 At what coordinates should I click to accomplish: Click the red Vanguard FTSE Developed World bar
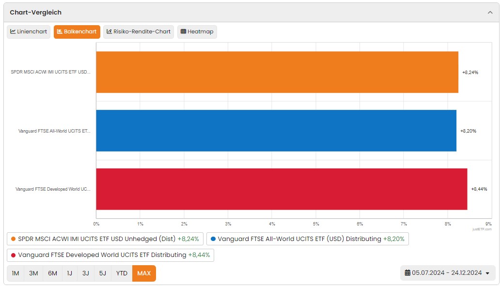point(282,189)
